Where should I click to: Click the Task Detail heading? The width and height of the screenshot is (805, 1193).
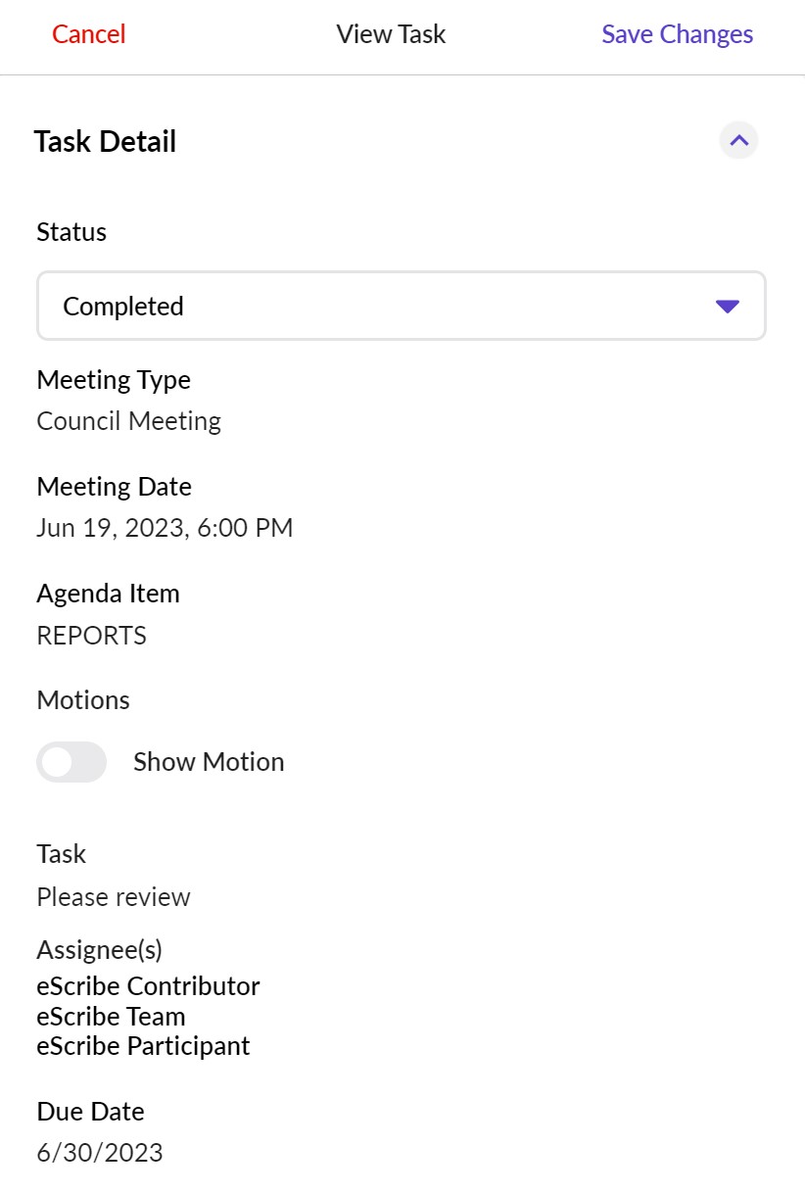(x=105, y=142)
